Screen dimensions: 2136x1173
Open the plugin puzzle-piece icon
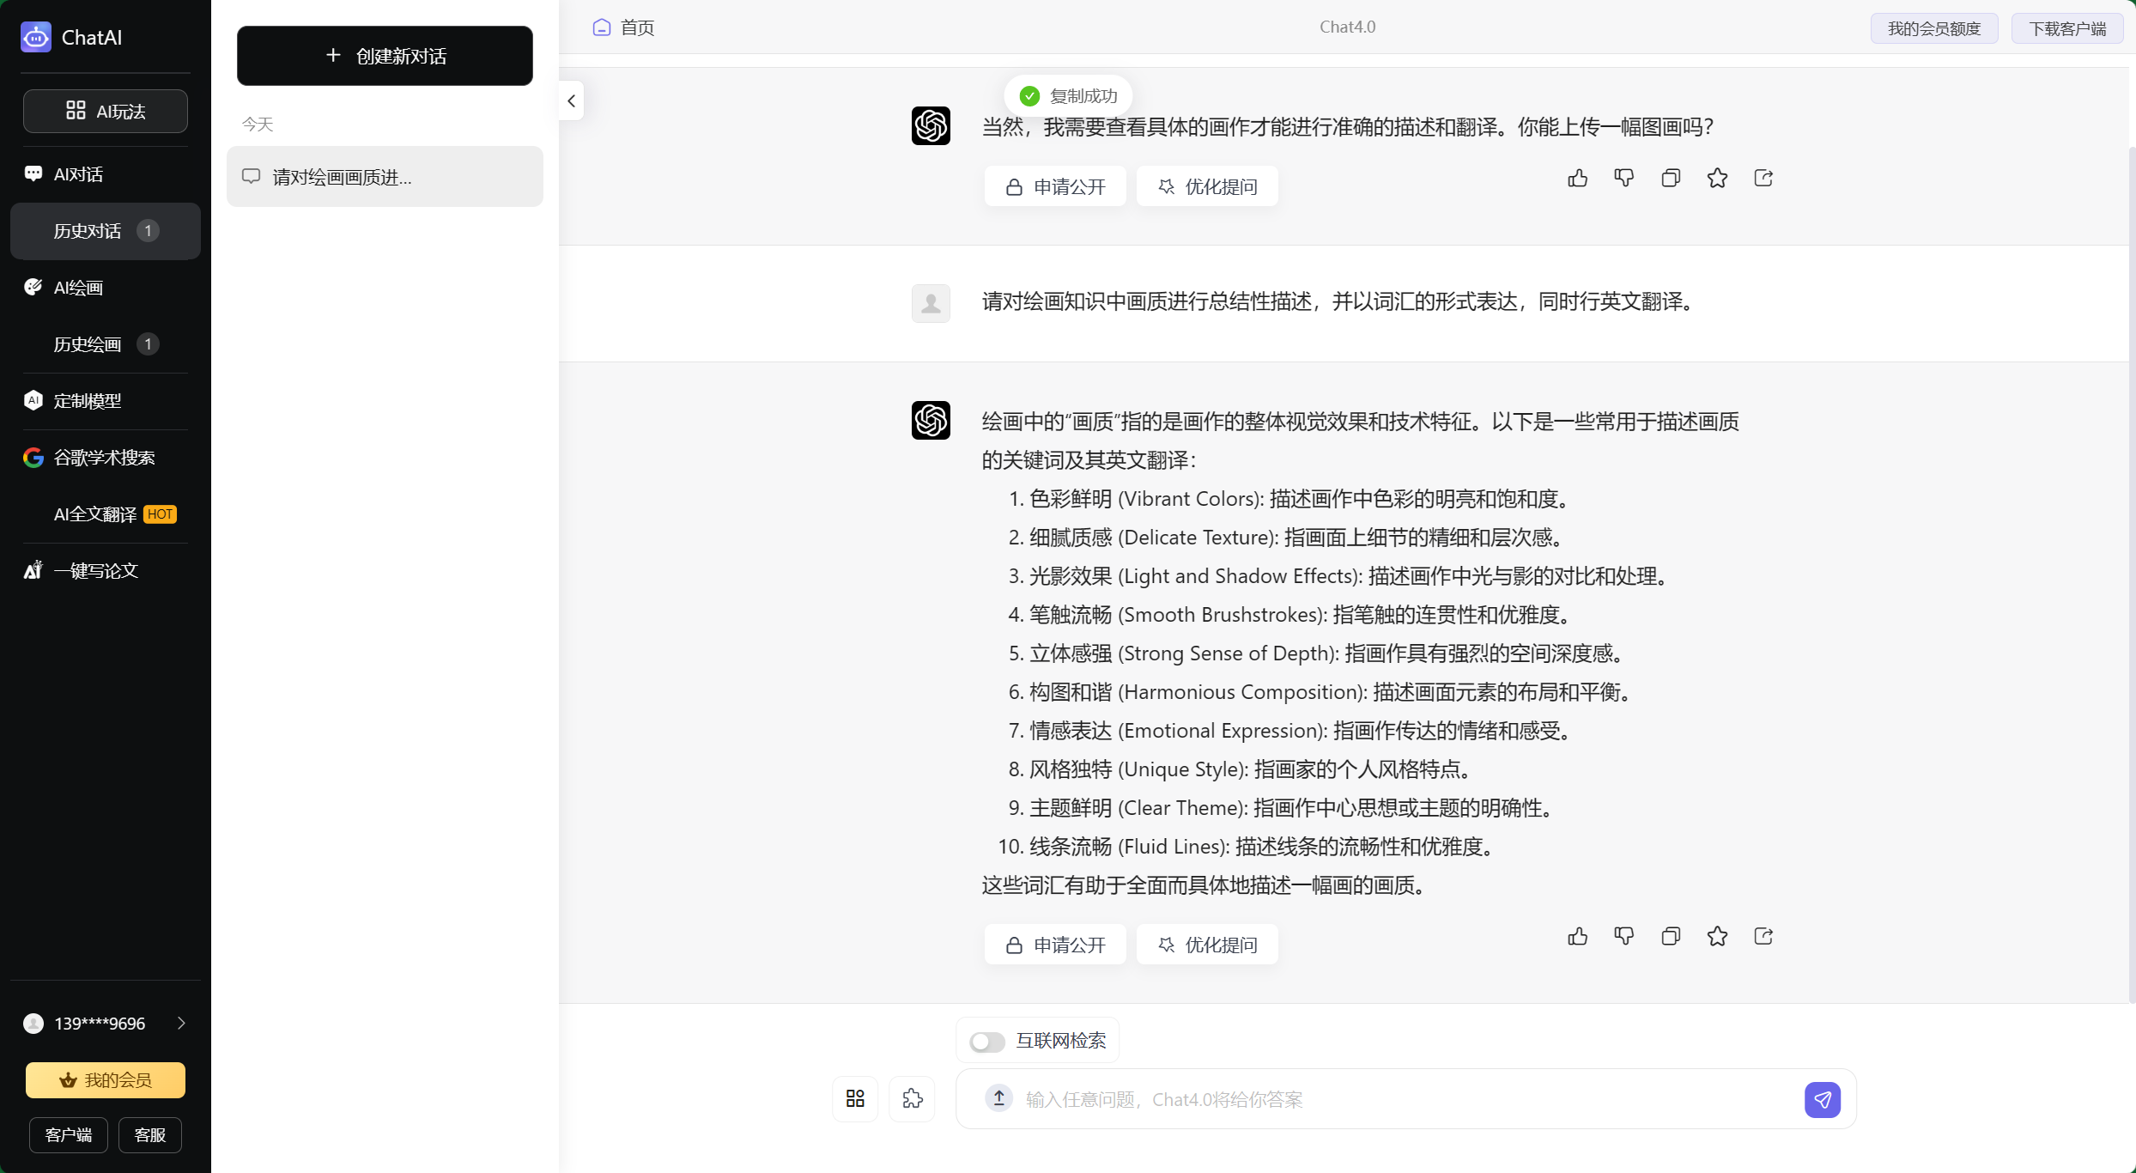(x=912, y=1098)
